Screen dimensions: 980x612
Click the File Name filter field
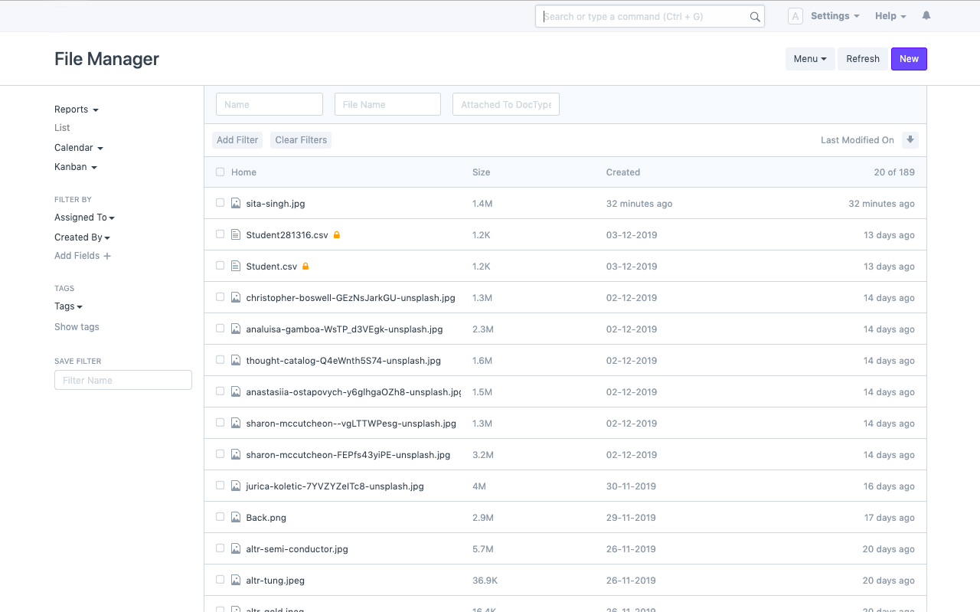click(387, 105)
